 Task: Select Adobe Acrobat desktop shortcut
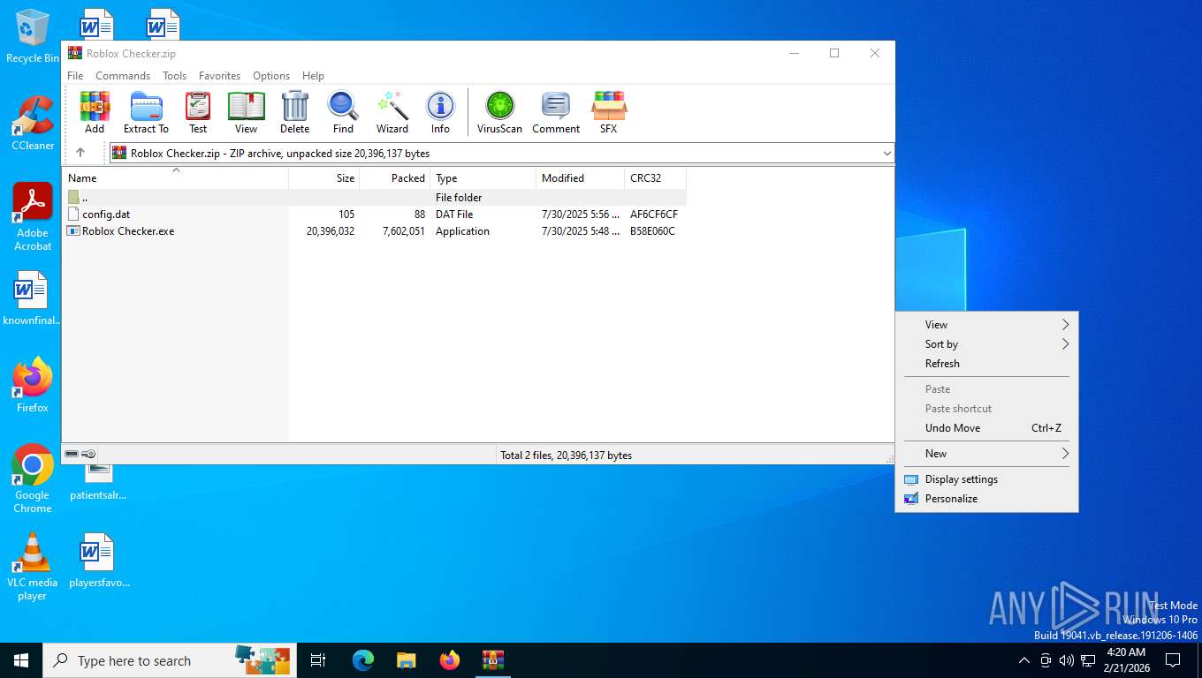[33, 217]
